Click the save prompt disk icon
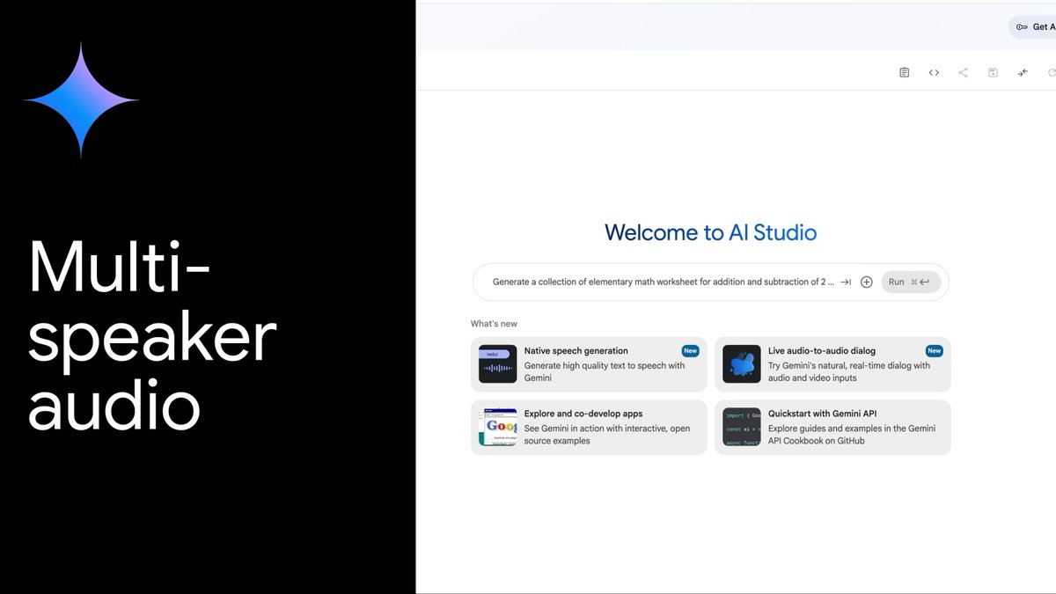1056x594 pixels. pyautogui.click(x=993, y=72)
